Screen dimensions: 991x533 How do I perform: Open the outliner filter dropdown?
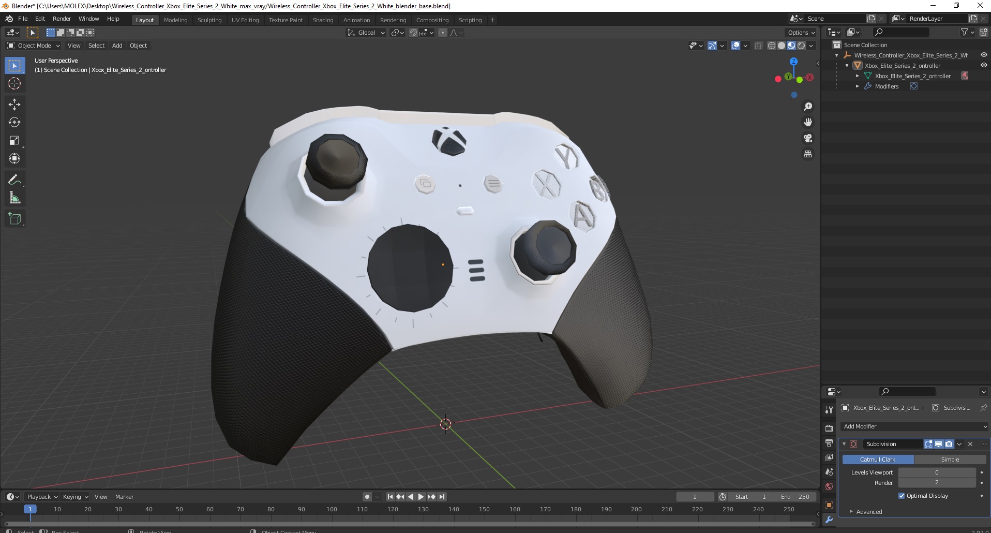pos(967,32)
